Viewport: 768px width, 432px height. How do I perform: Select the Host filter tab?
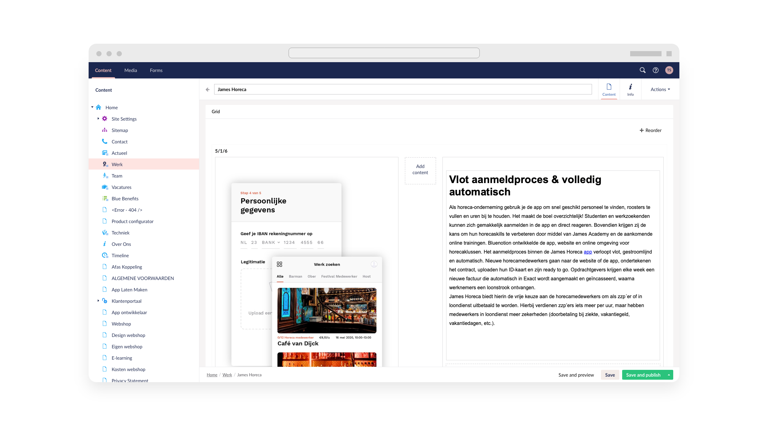tap(366, 276)
